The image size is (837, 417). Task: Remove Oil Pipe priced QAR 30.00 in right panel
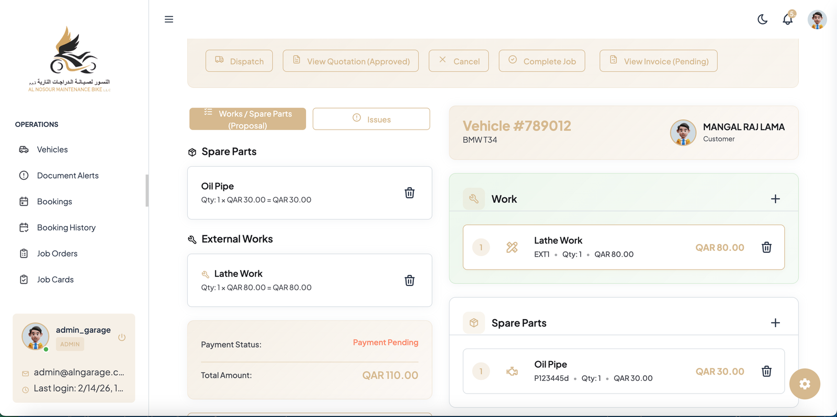pyautogui.click(x=766, y=372)
